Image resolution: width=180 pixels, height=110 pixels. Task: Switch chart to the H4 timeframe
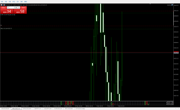pyautogui.click(x=2, y=2)
